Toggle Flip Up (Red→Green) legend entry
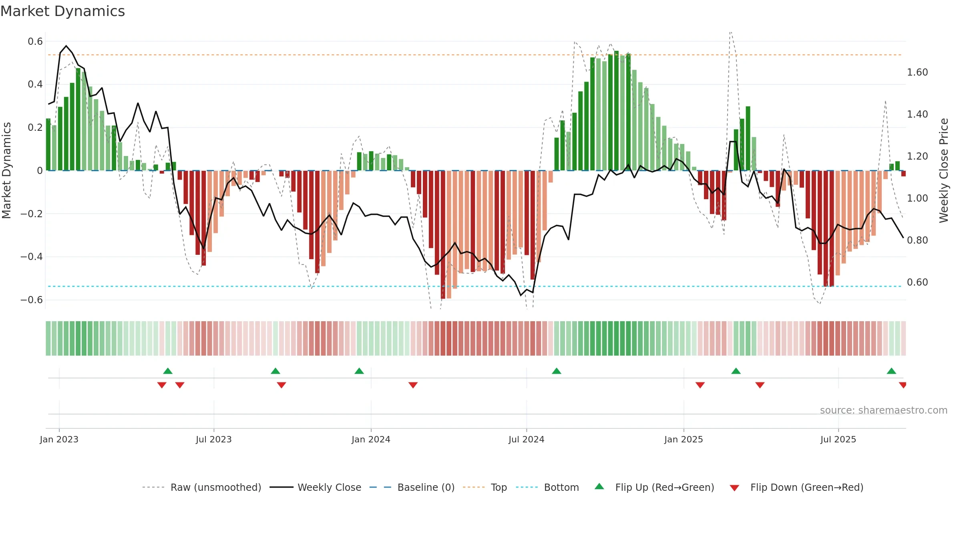Viewport: 961px width, 540px height. click(654, 487)
